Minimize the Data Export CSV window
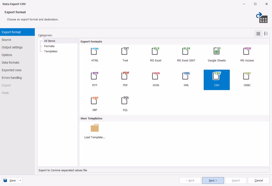This screenshot has height=186, width=272. (x=244, y=4)
